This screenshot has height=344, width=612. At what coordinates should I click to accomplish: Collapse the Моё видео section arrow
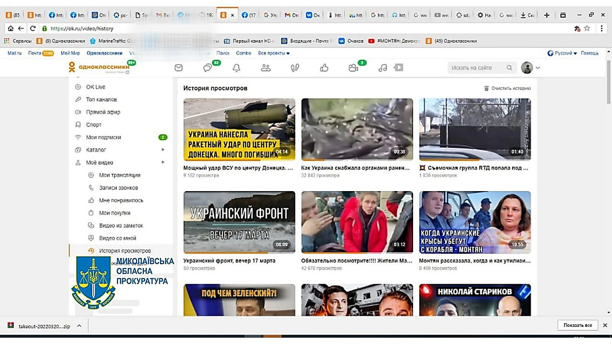tap(163, 163)
